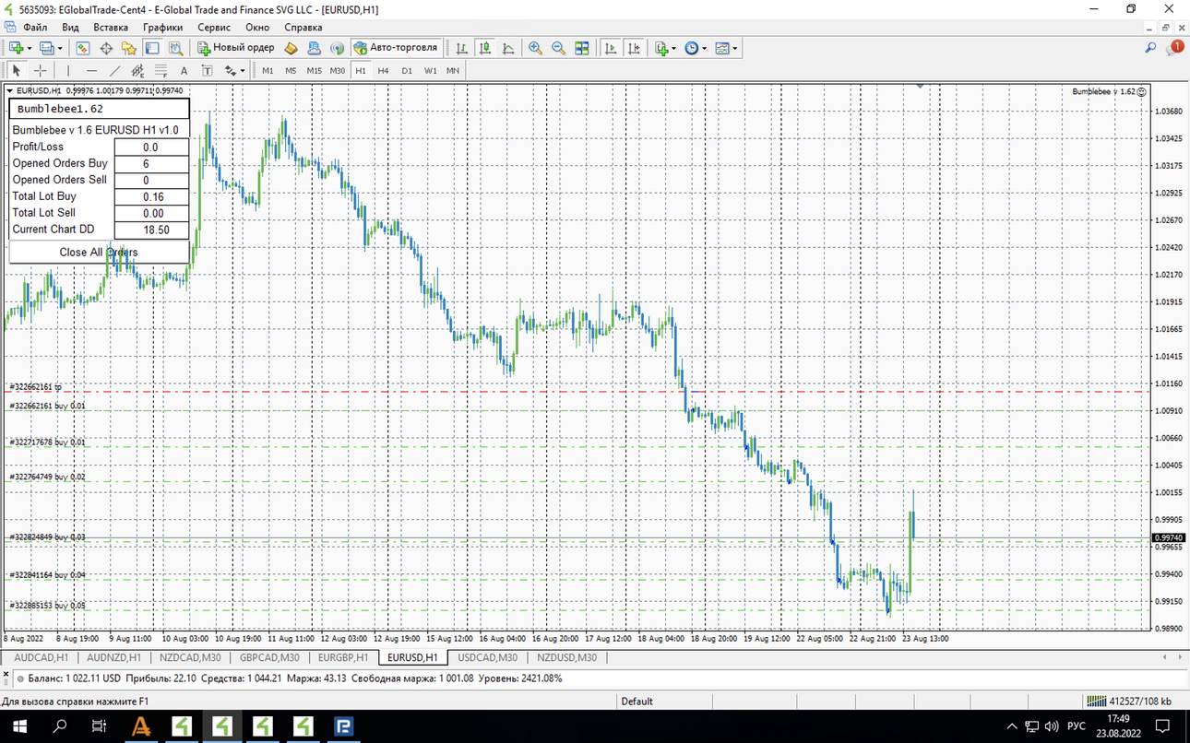Open the tile windows layout icon

pos(582,48)
